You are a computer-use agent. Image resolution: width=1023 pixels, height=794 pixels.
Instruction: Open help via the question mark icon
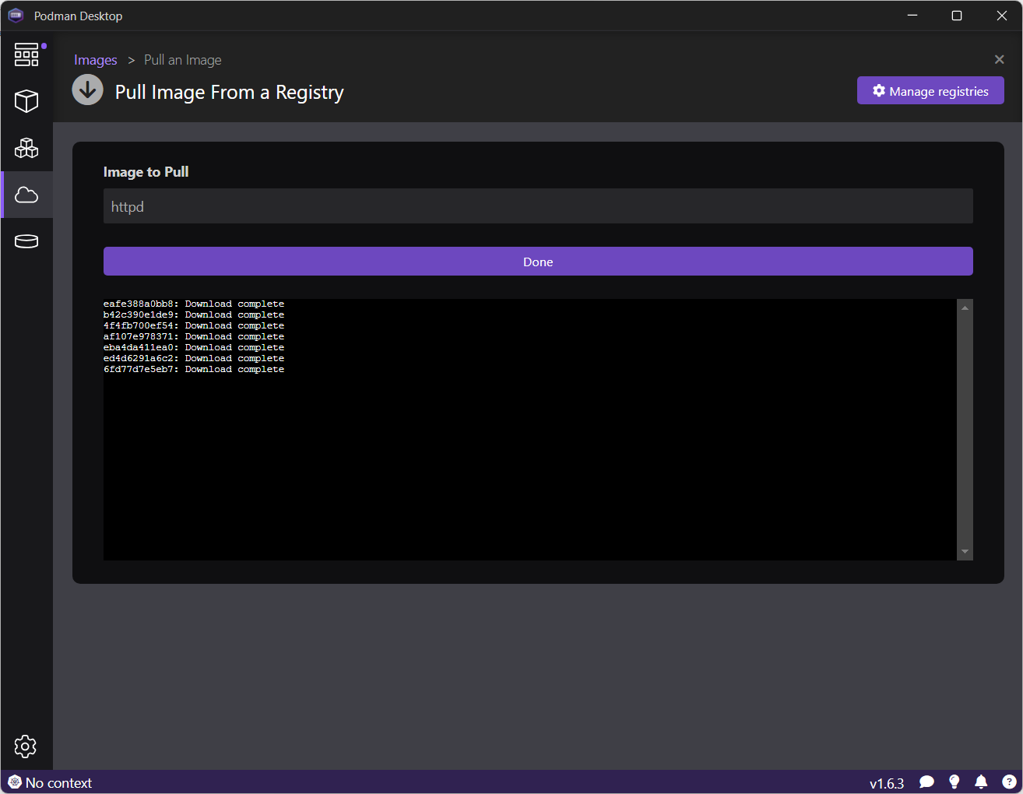tap(1007, 782)
